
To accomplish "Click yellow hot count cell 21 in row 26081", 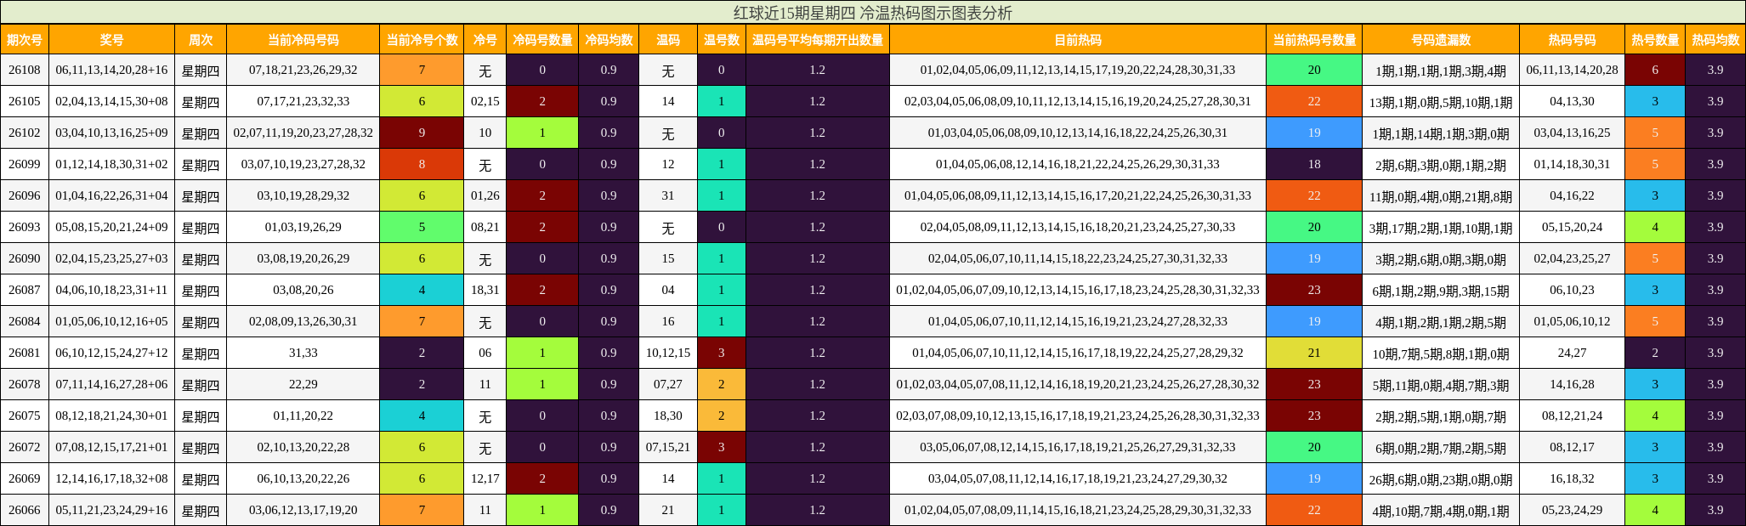I will pos(1314,353).
